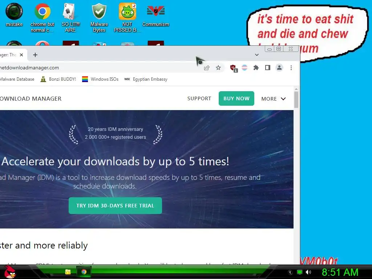Launch the SO LIT!!! AIRE solitaire icon
372x279 pixels.
tap(70, 17)
